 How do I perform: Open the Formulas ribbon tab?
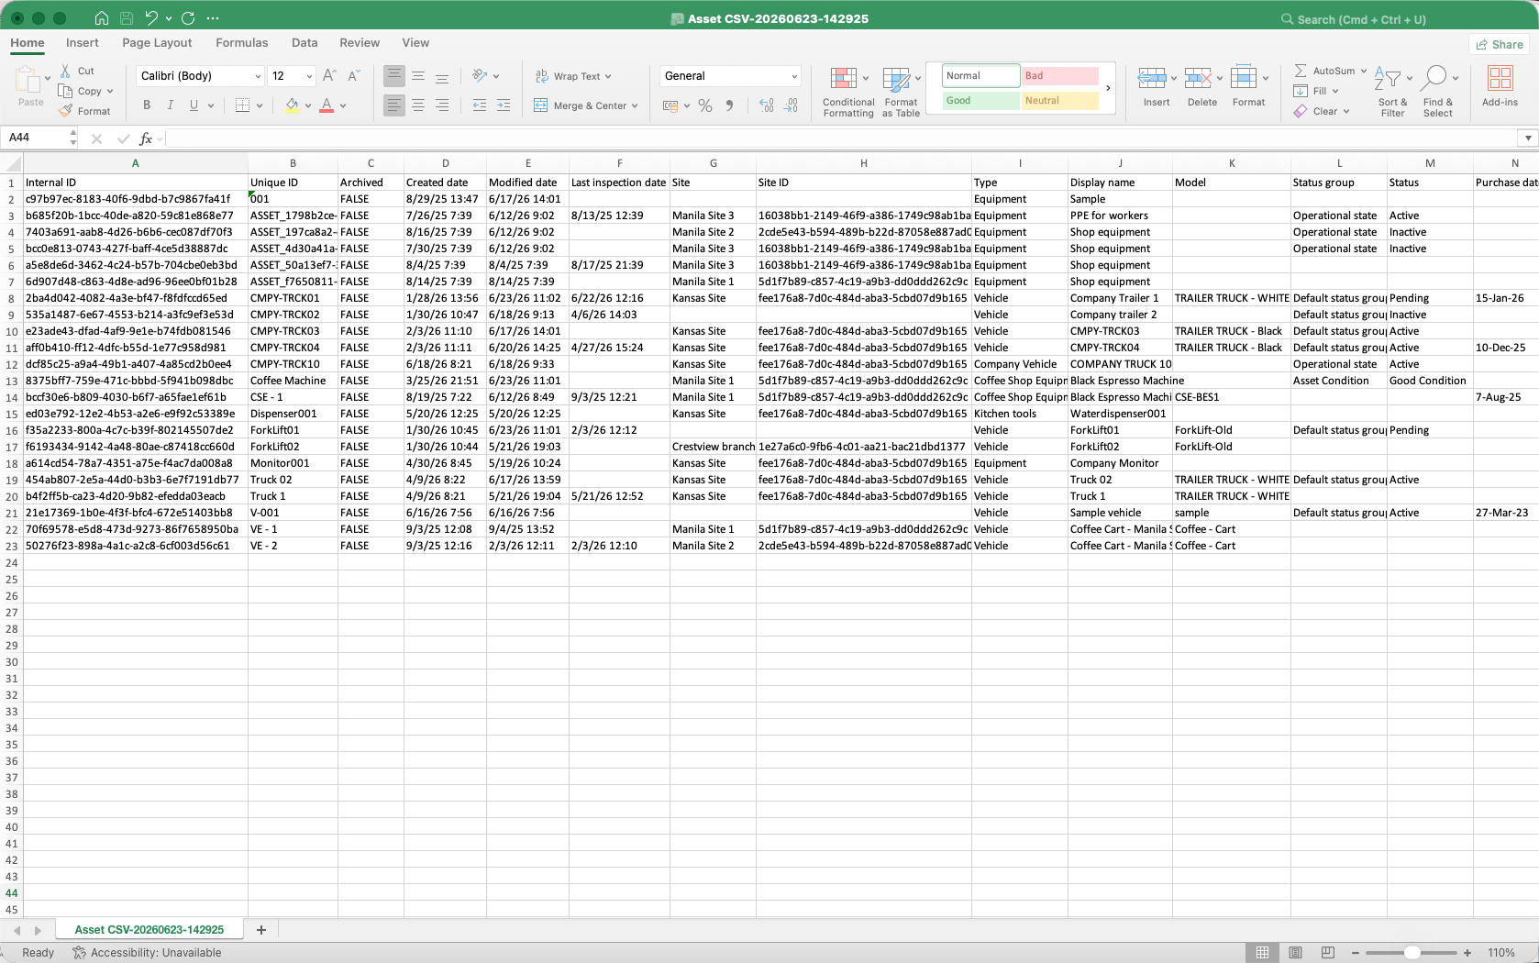click(x=242, y=43)
